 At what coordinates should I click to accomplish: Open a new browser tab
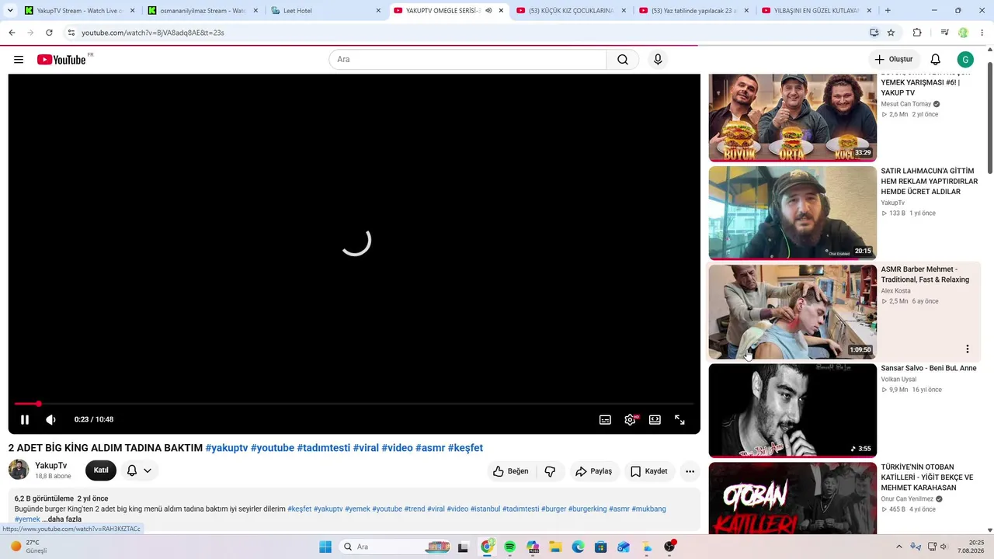click(x=888, y=11)
